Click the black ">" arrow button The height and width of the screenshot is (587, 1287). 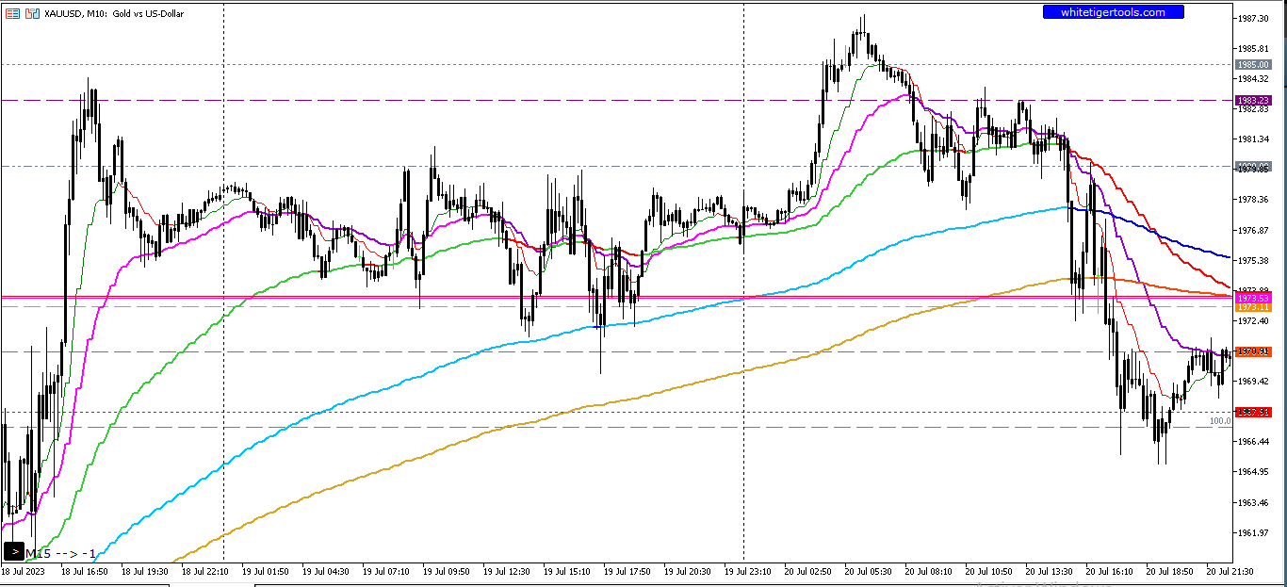pos(14,552)
